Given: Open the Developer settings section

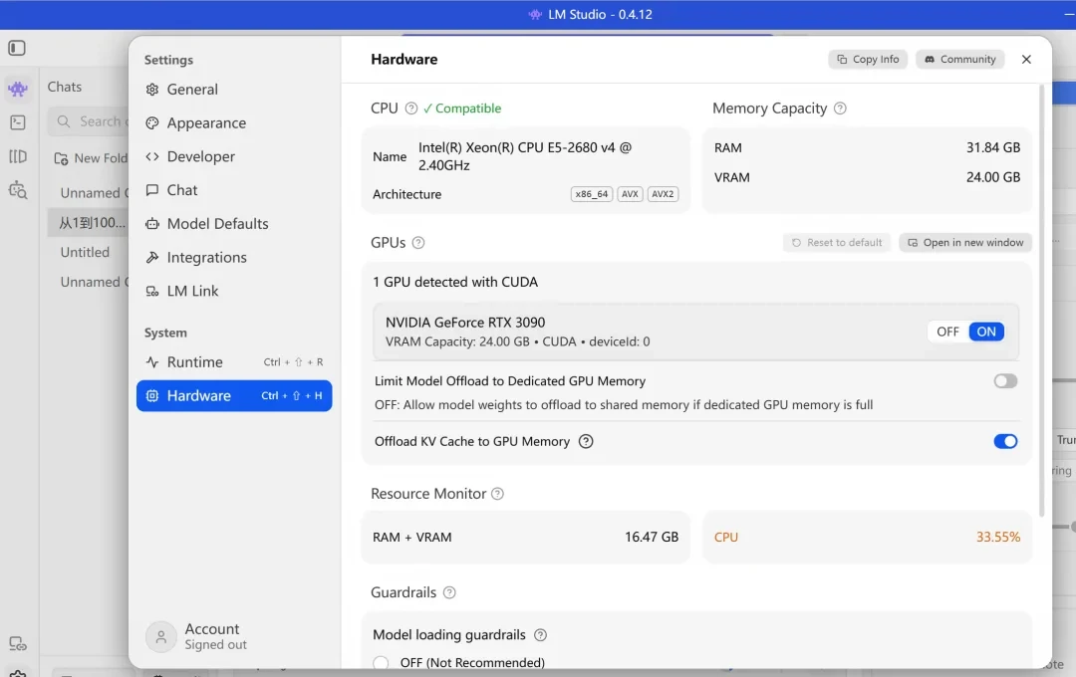Looking at the screenshot, I should coord(234,157).
